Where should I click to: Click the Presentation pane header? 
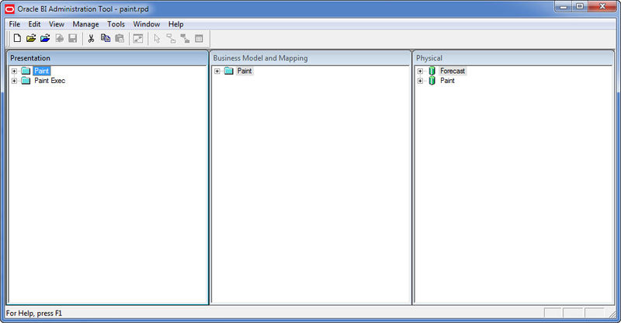pyautogui.click(x=108, y=58)
